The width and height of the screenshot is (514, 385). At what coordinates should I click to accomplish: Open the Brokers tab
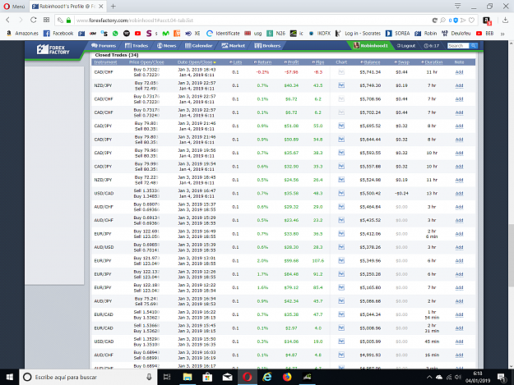pos(267,46)
